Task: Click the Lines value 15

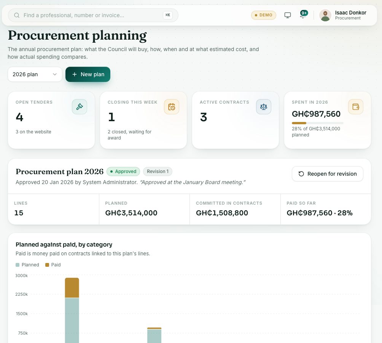Action: (19, 213)
